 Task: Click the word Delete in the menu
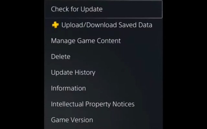(60, 56)
